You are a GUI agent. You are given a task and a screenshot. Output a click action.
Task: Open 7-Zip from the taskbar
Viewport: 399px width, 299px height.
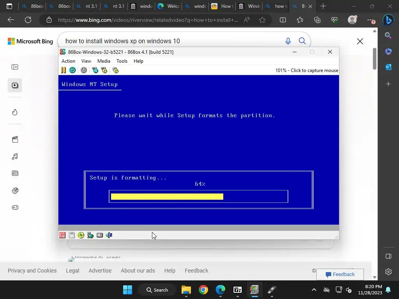click(x=237, y=290)
